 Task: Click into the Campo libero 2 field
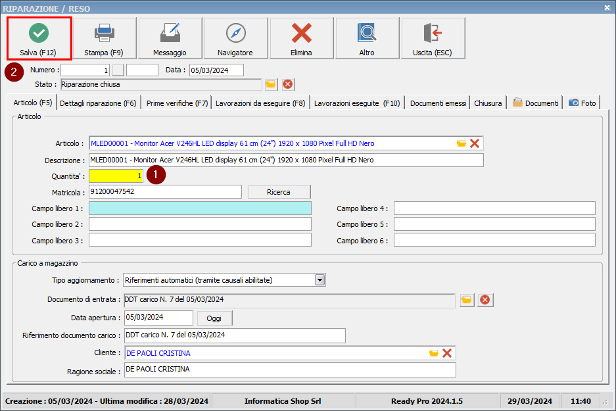(200, 224)
